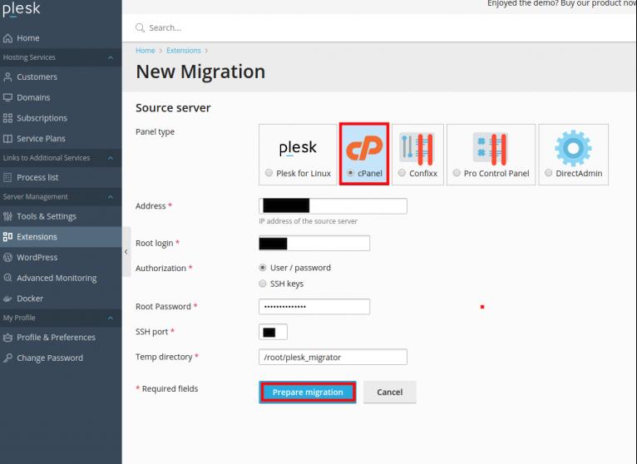Click the Plesk logo in sidebar
The height and width of the screenshot is (464, 637).
(x=20, y=10)
